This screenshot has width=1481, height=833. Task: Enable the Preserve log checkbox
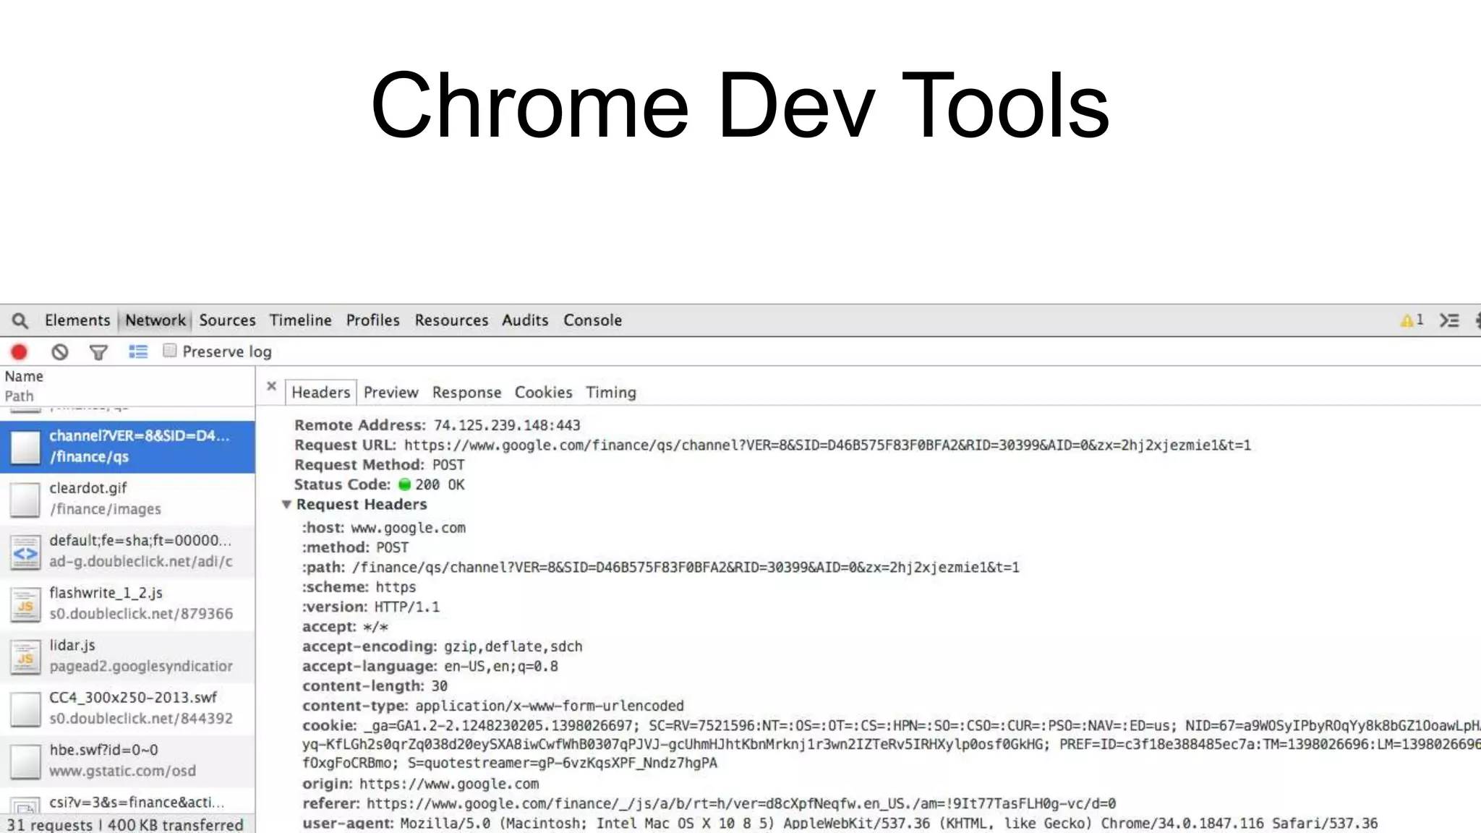point(169,351)
